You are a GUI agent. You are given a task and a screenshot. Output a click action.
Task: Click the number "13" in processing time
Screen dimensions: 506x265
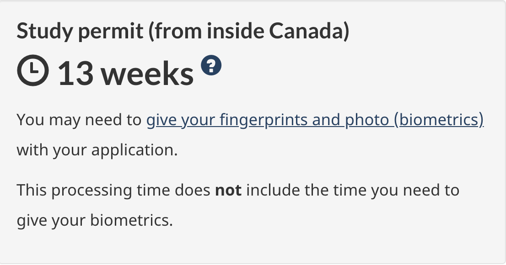click(75, 74)
